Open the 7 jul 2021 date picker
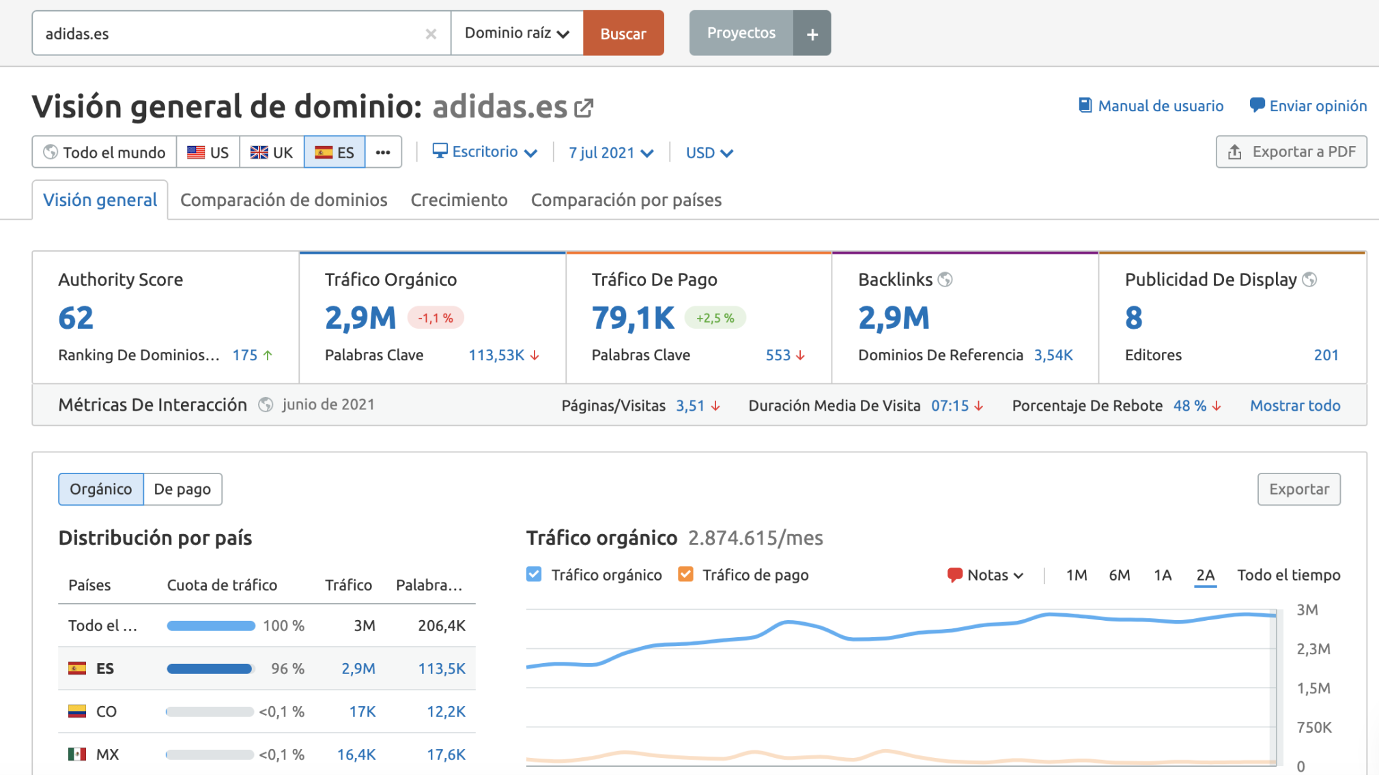Screen dimensions: 1379x775 click(611, 153)
